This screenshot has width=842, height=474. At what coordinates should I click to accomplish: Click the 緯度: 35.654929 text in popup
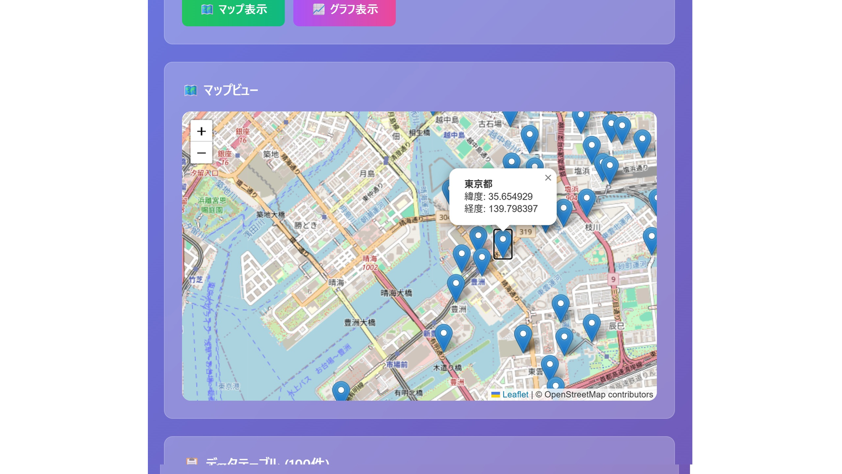click(498, 196)
